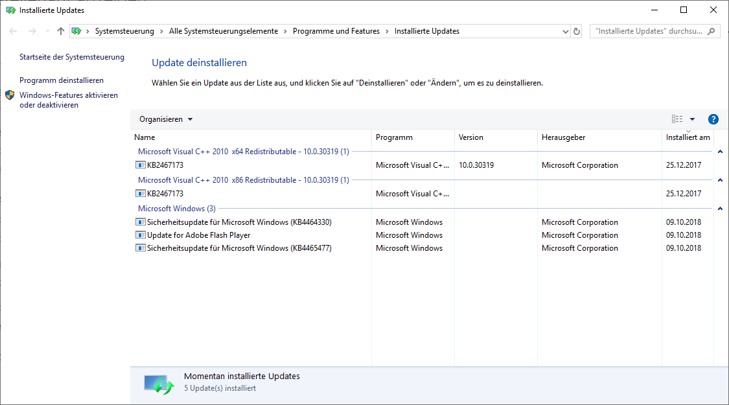The height and width of the screenshot is (405, 729).
Task: Maximize the Installierte Updates window
Action: (x=684, y=10)
